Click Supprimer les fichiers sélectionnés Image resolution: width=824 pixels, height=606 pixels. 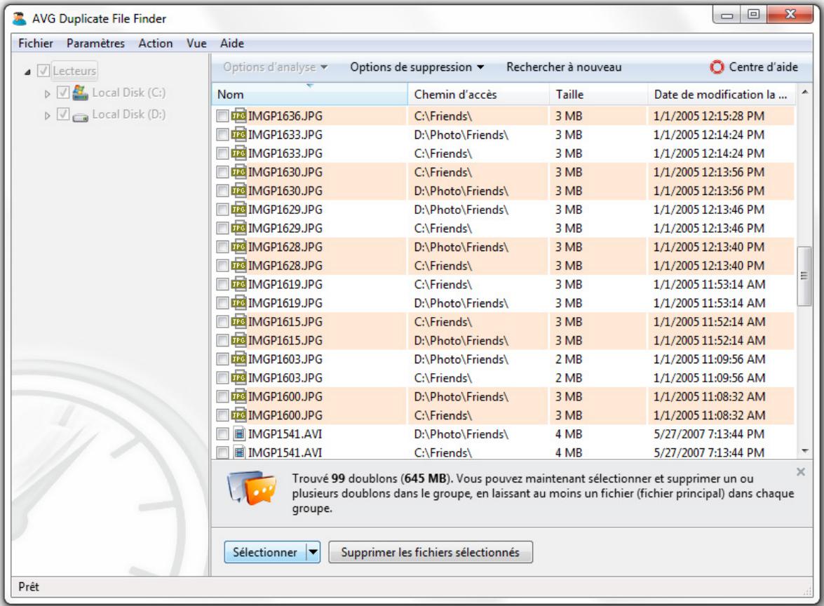(431, 553)
